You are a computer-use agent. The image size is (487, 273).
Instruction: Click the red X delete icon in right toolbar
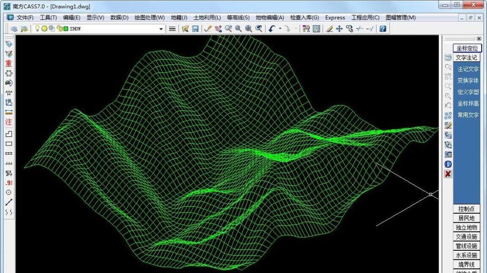point(448,174)
